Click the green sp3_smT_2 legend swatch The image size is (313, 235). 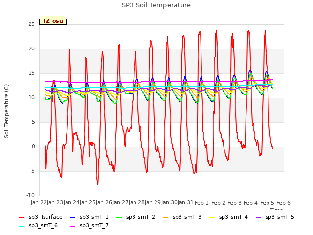click(119, 217)
